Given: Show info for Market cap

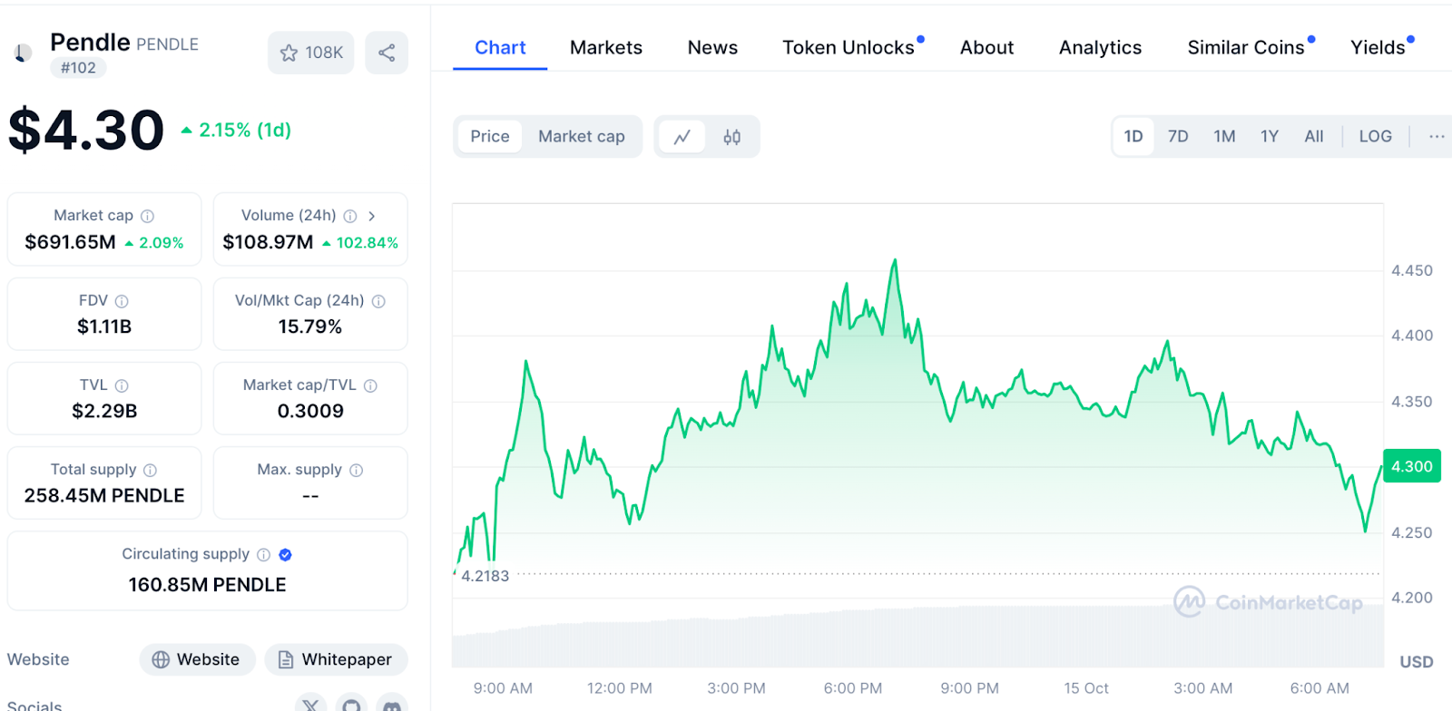Looking at the screenshot, I should (147, 216).
